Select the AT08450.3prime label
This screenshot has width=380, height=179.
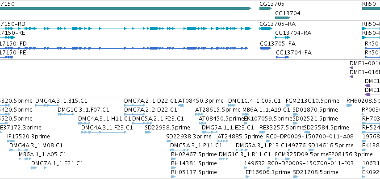(201, 101)
